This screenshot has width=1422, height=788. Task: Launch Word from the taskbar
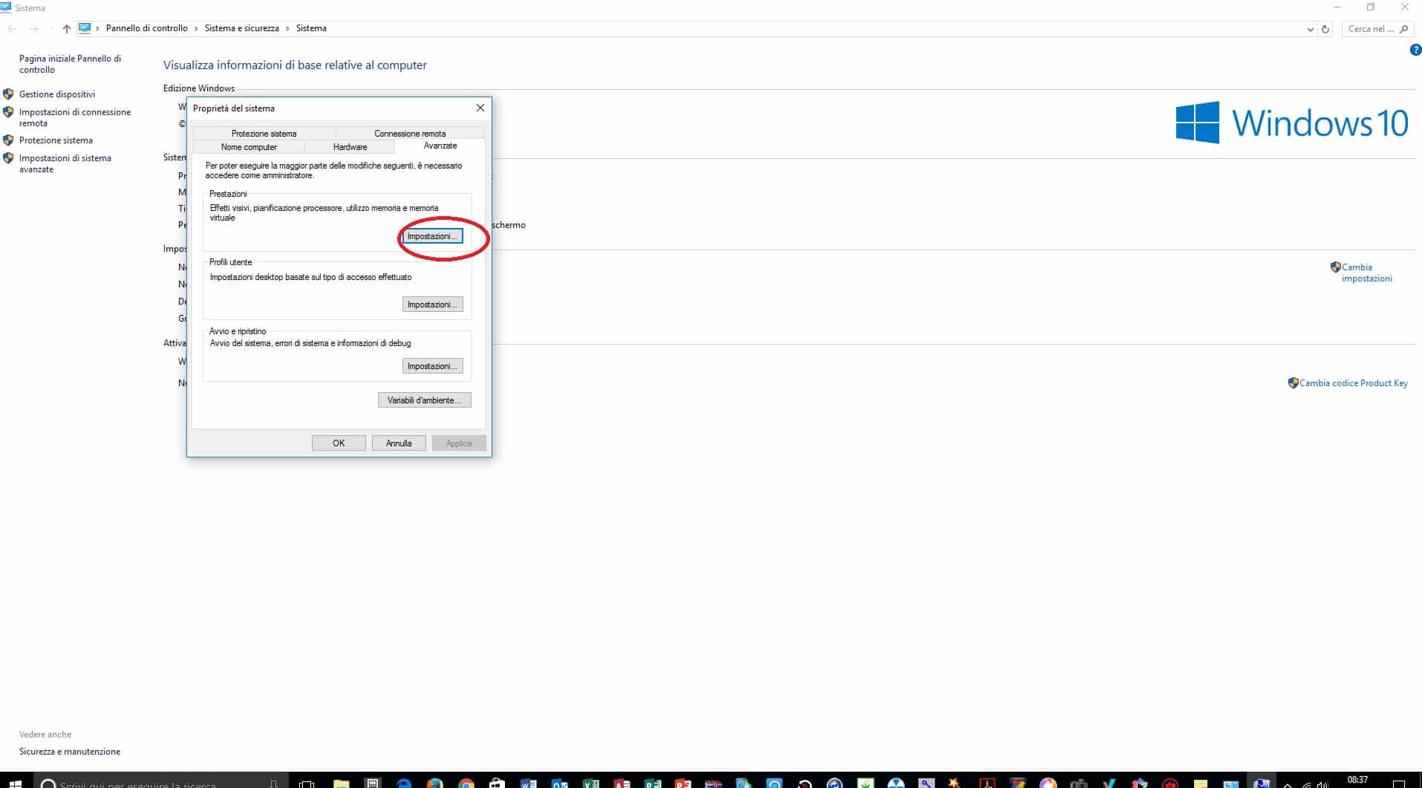(x=529, y=783)
